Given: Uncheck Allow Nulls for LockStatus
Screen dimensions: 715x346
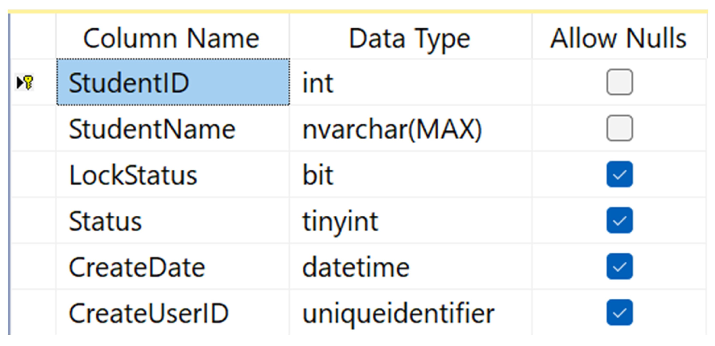Looking at the screenshot, I should (x=619, y=174).
